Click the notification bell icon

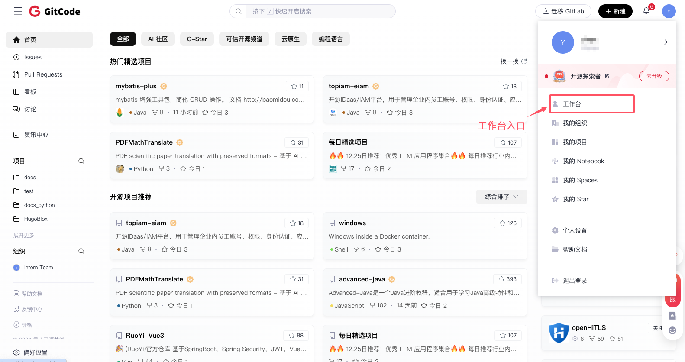click(646, 11)
